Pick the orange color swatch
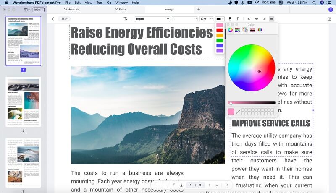This screenshot has height=193, width=336. tap(220, 35)
